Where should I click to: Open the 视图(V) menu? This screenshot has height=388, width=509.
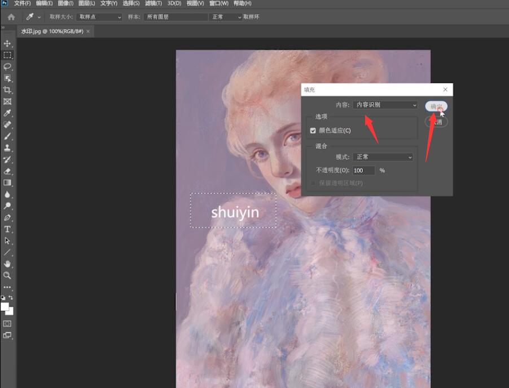[x=195, y=3]
